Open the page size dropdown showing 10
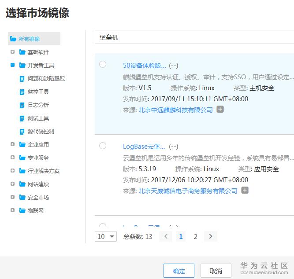The width and height of the screenshot is (294, 279). point(106,236)
